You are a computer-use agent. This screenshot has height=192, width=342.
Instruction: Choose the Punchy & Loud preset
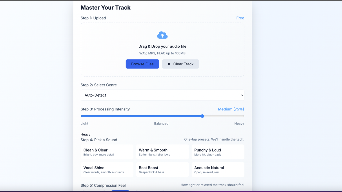(218, 152)
